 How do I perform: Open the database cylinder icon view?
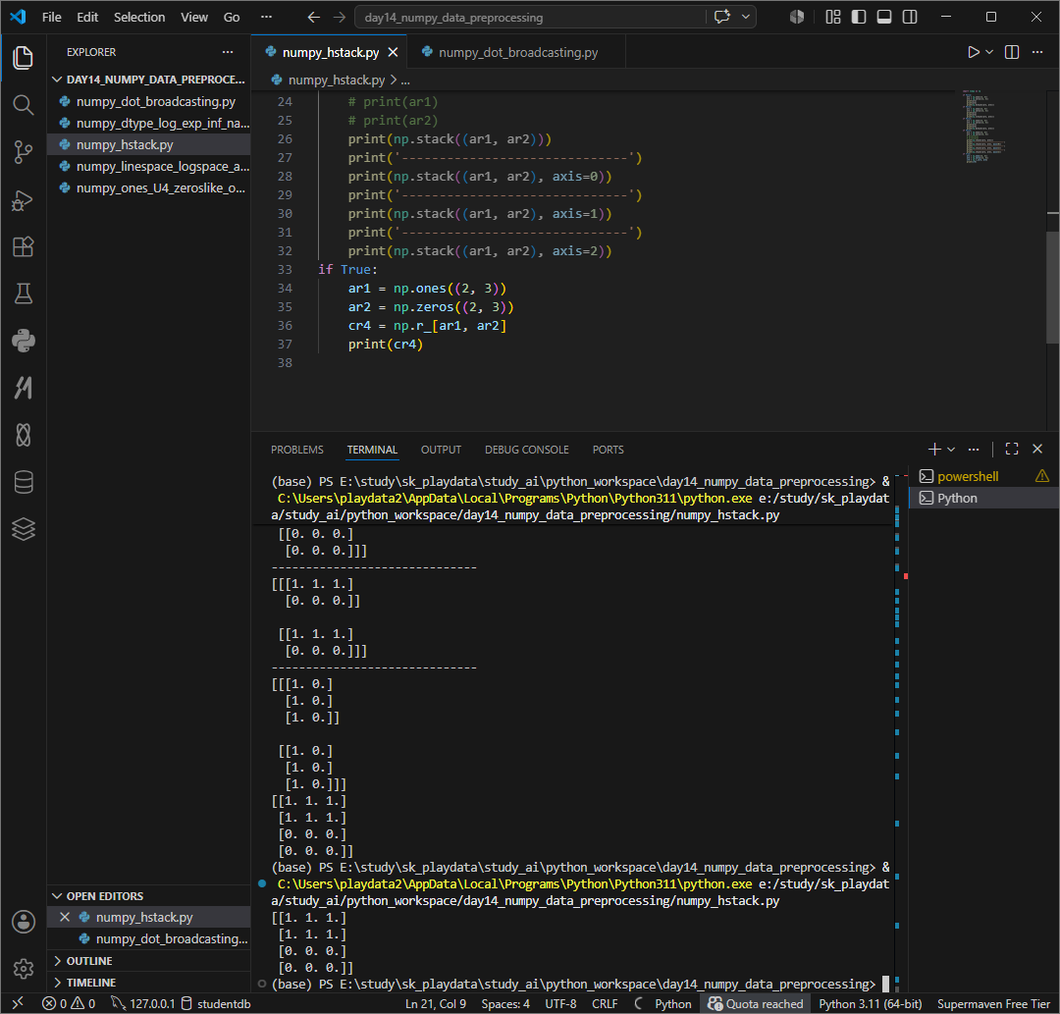pyautogui.click(x=23, y=482)
